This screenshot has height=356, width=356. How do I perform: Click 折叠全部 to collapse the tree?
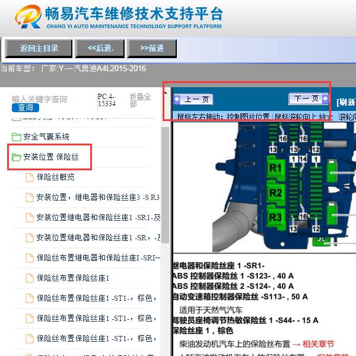[x=140, y=100]
